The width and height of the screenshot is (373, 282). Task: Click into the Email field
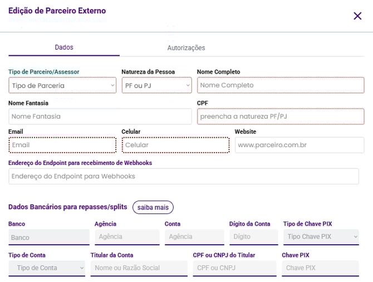[x=62, y=145]
